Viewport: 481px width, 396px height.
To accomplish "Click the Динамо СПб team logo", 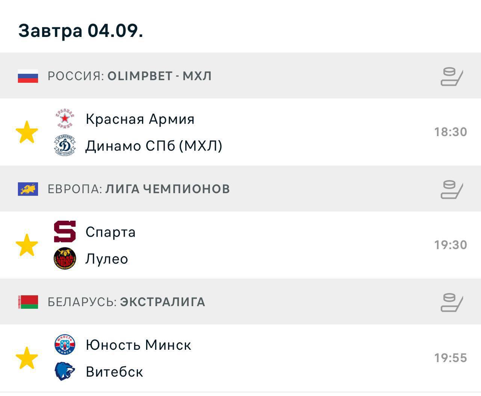I will pos(65,146).
